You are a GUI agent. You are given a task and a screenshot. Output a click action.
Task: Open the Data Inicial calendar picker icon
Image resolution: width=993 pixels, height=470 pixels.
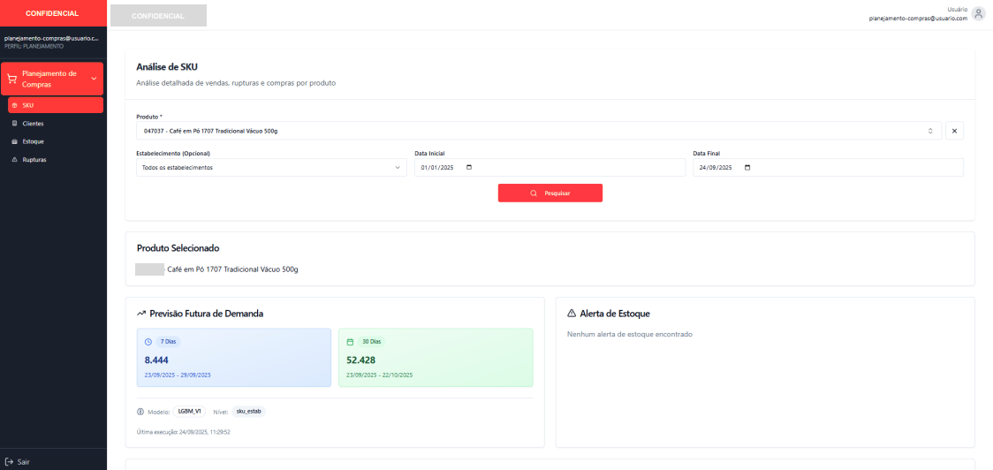(469, 167)
